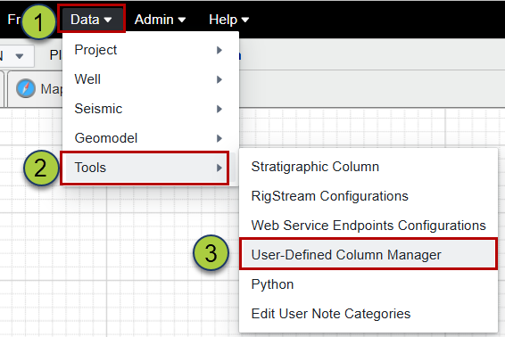Choose Edit User Note Categories
Image resolution: width=505 pixels, height=337 pixels.
[x=368, y=314]
